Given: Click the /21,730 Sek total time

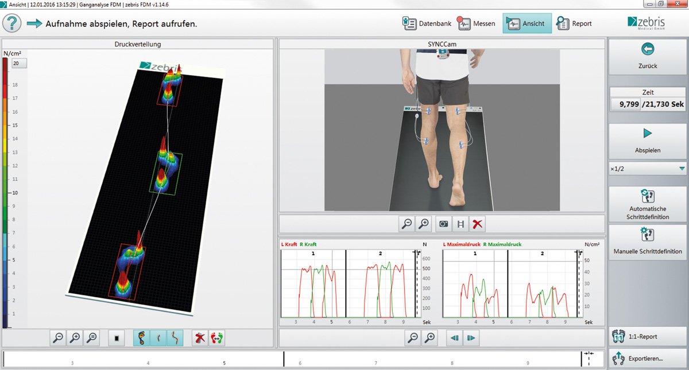Looking at the screenshot, I should click(663, 104).
